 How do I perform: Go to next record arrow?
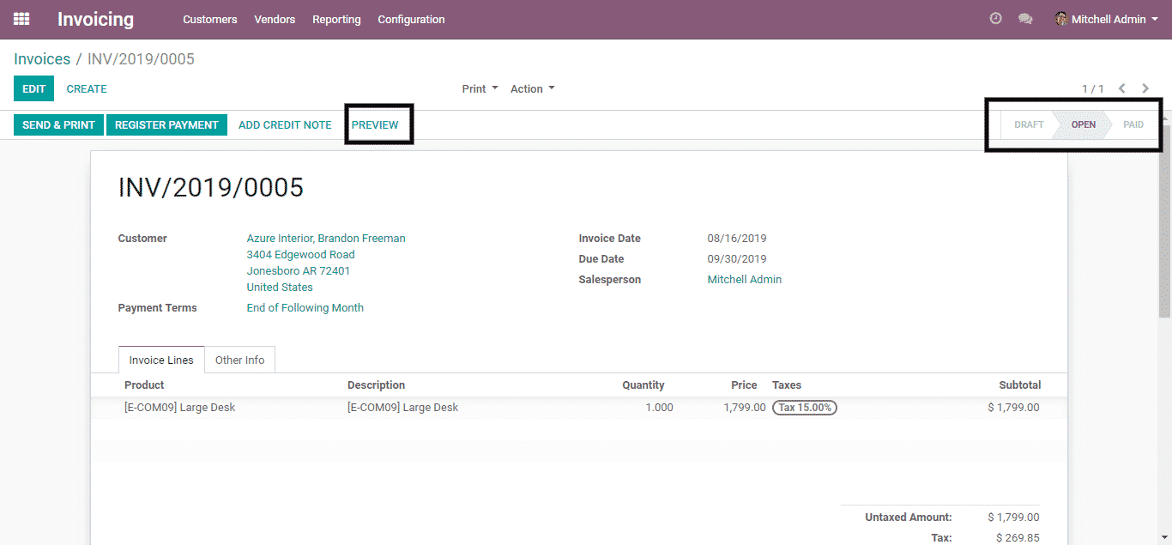[1145, 88]
